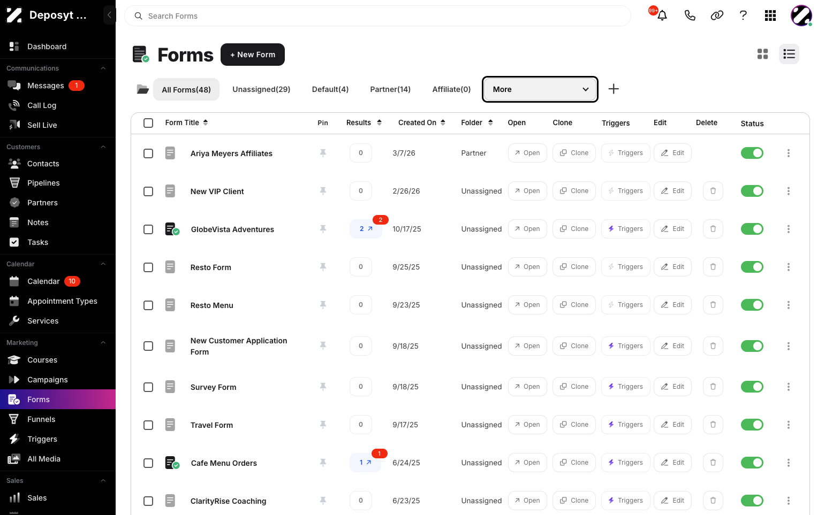Collapse the Customers sidebar section
This screenshot has width=825, height=515.
click(x=103, y=147)
